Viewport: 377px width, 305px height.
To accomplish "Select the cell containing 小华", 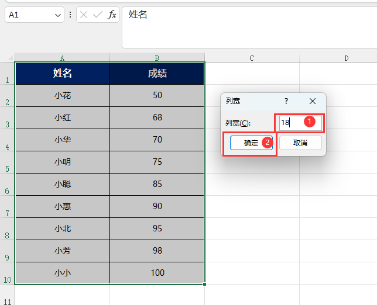I will click(63, 140).
